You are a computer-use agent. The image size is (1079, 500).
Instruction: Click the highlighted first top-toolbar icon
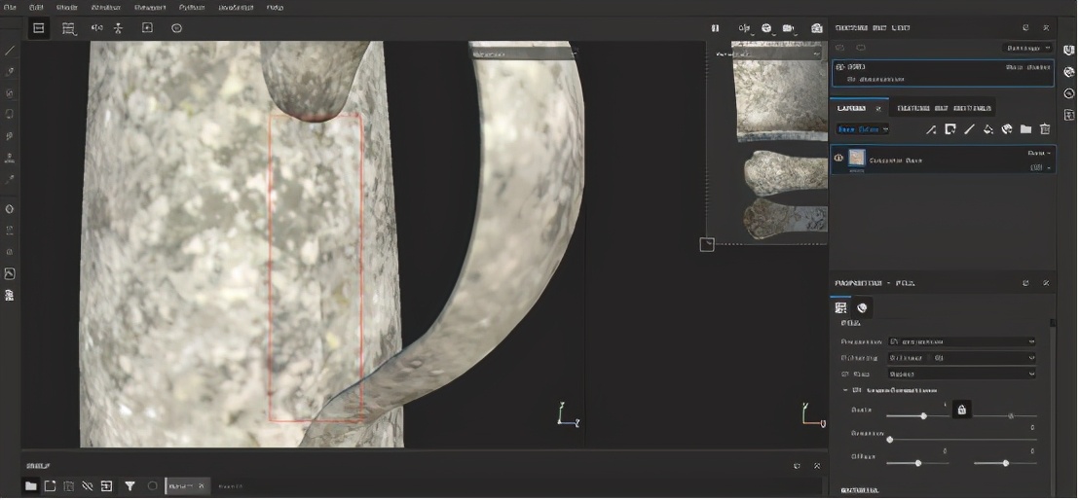point(39,28)
